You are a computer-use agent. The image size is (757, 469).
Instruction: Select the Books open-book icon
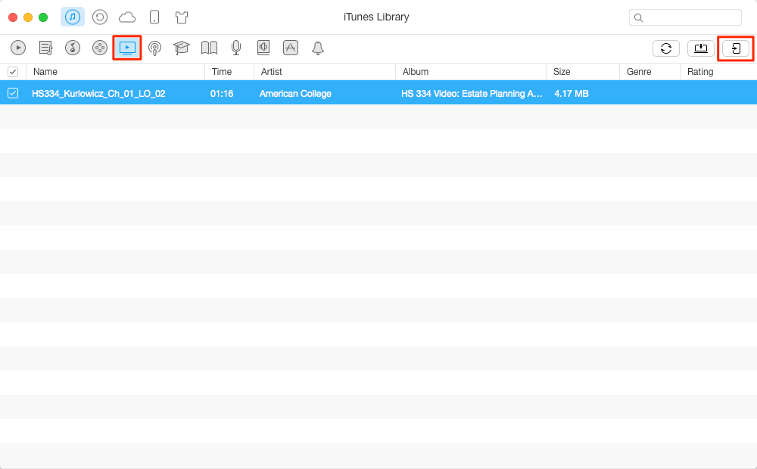[209, 48]
